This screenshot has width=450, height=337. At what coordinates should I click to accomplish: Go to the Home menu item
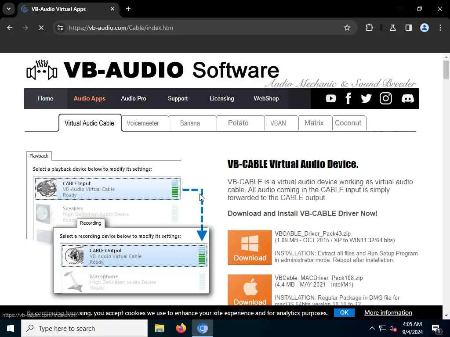click(45, 99)
